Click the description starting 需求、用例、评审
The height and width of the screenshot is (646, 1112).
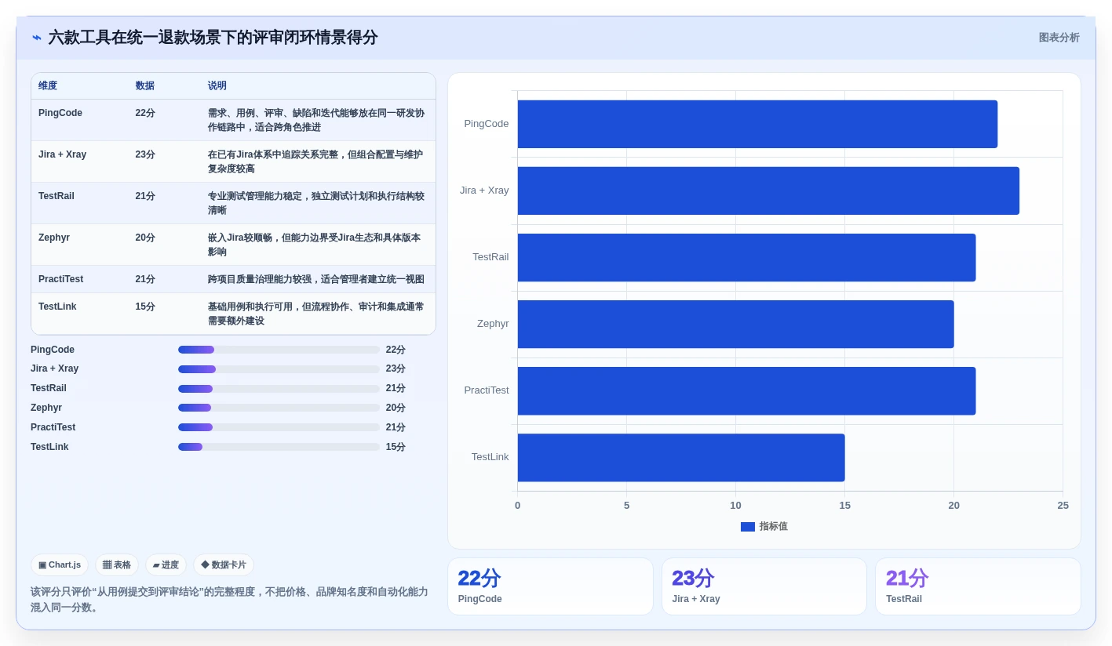(x=316, y=120)
